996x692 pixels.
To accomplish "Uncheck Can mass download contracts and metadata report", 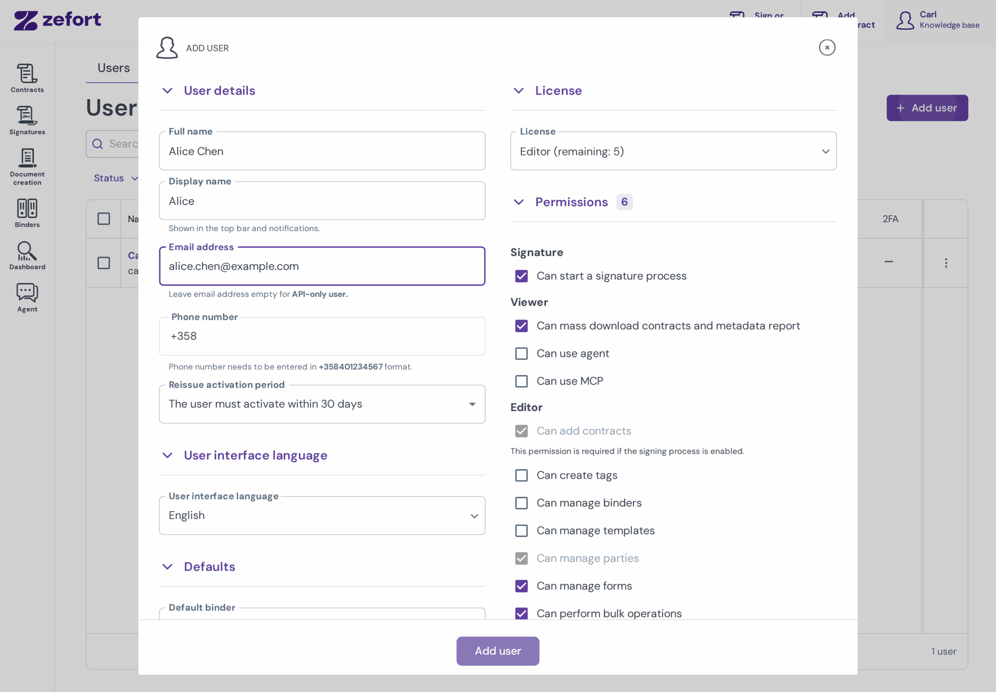I will 521,326.
